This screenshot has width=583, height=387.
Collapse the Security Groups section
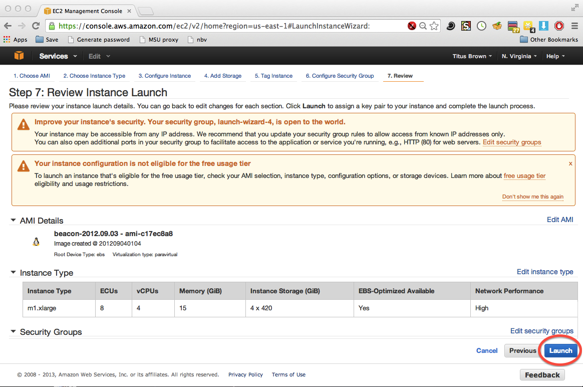(x=13, y=331)
